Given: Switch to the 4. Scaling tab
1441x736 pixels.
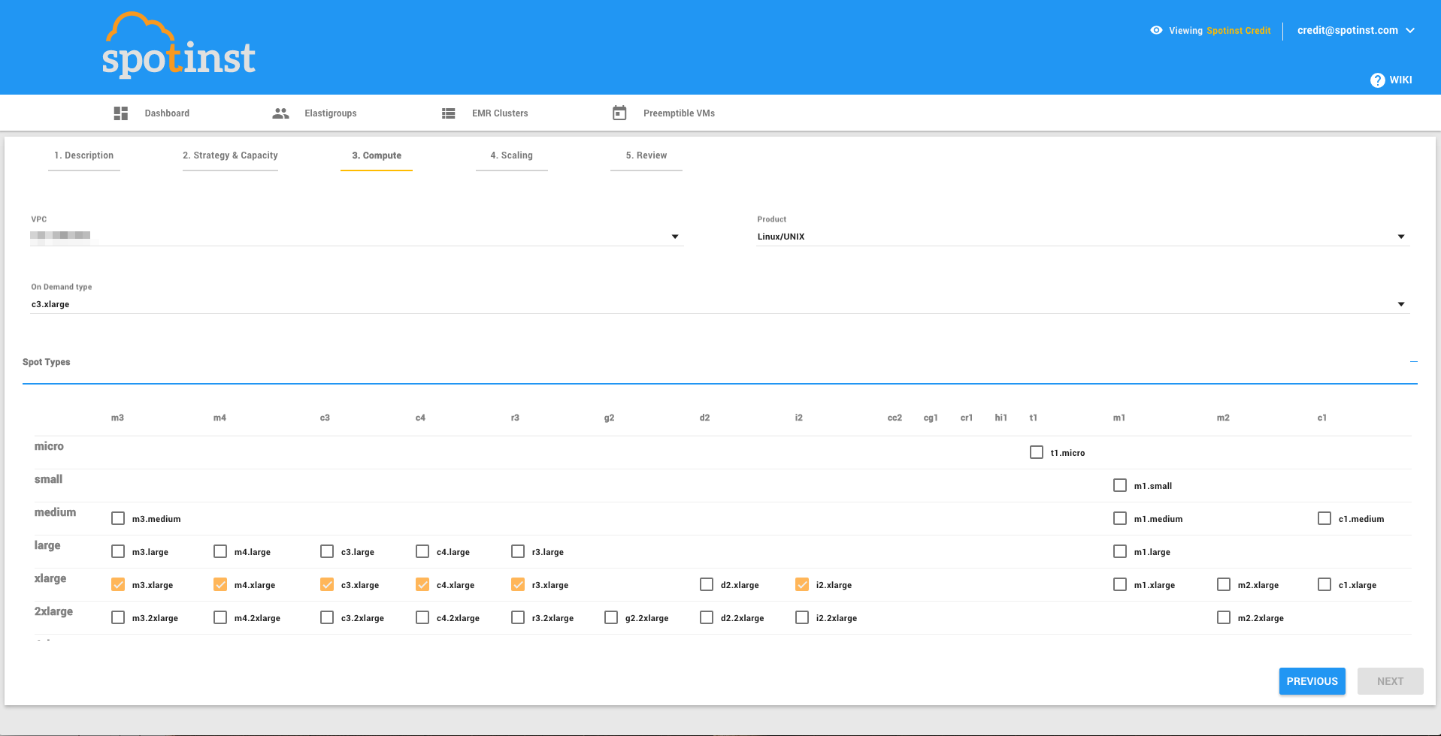Looking at the screenshot, I should (511, 155).
